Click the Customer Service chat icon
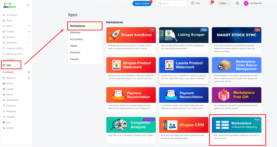The width and height of the screenshot is (277, 147). pyautogui.click(x=4, y=48)
